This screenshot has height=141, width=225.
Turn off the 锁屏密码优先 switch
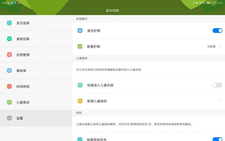[x=218, y=139]
